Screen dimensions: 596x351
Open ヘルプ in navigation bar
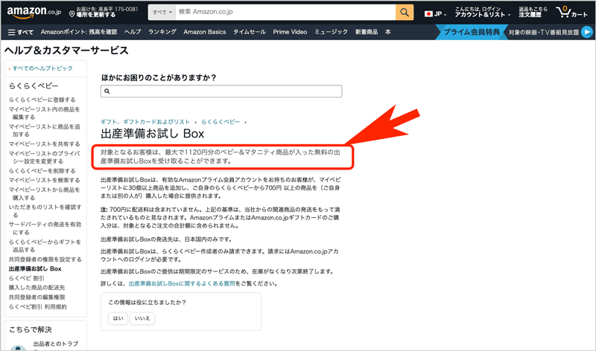(x=133, y=32)
